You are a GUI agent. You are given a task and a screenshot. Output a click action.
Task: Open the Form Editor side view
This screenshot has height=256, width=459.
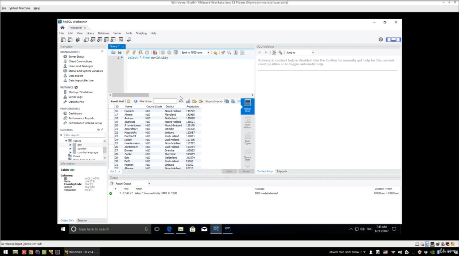tap(247, 123)
